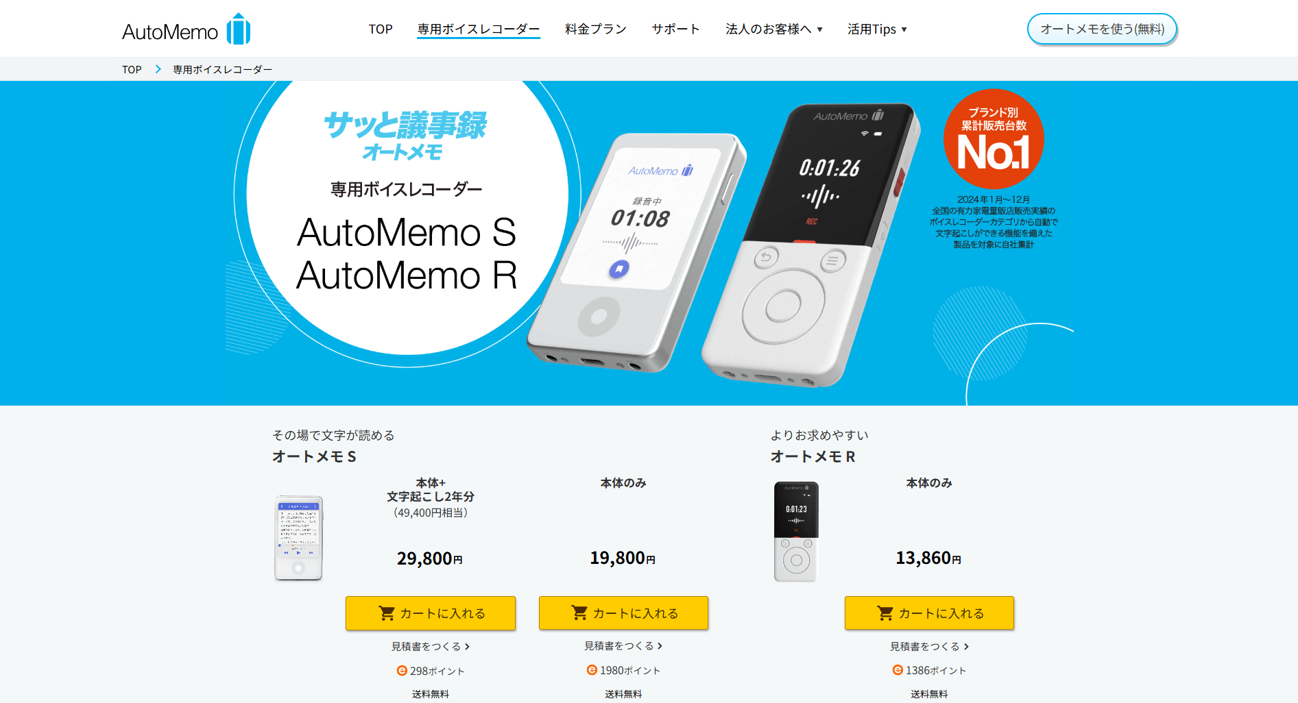Click the AutoMemo S product thumbnail

coord(298,537)
